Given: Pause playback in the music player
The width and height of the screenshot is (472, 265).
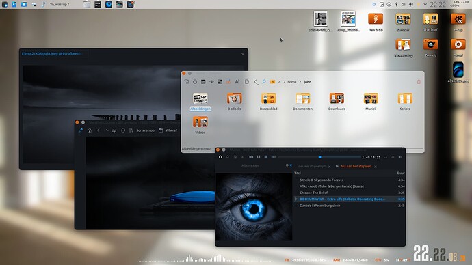Looking at the screenshot, I should click(x=259, y=157).
